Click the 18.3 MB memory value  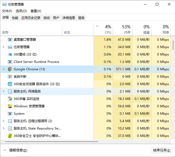pyautogui.click(x=124, y=99)
